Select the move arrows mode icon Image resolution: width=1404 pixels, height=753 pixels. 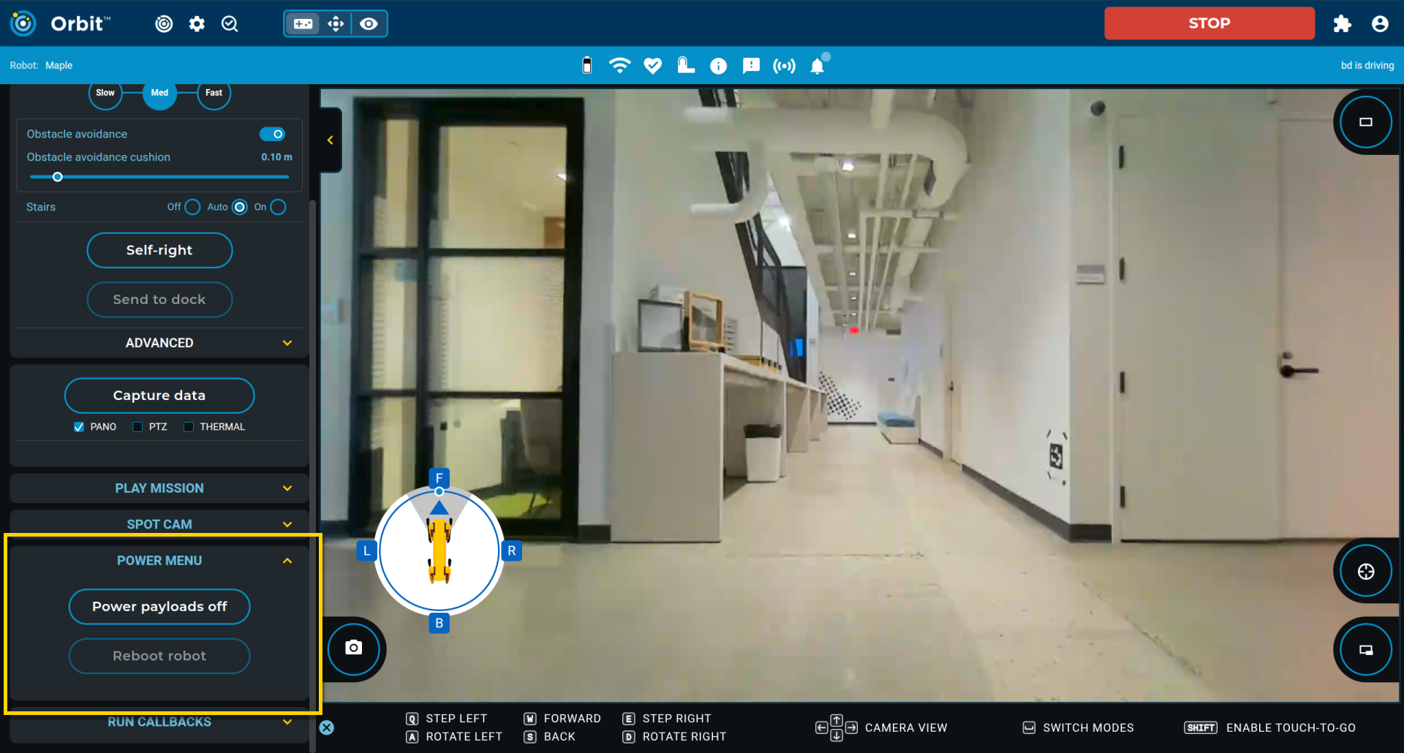pyautogui.click(x=336, y=24)
